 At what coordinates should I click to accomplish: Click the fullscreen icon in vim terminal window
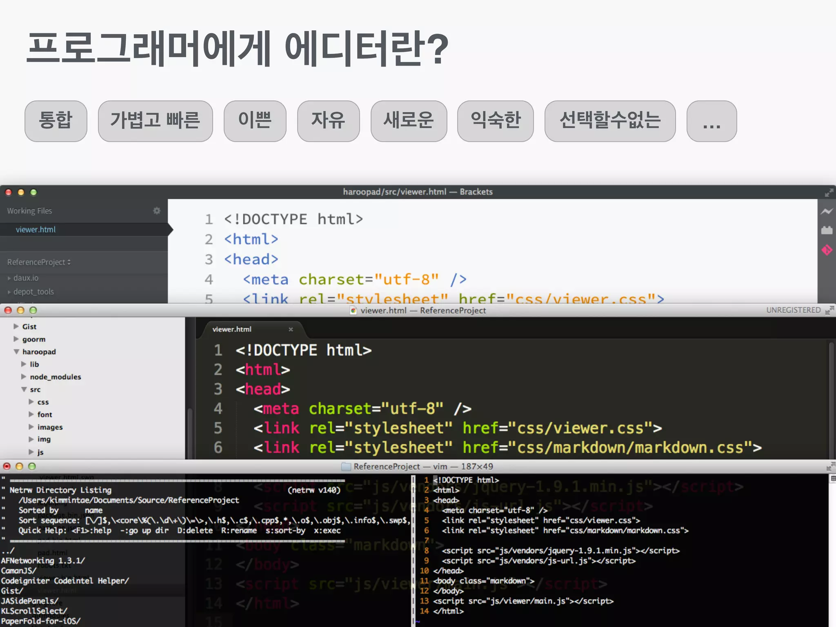point(830,467)
